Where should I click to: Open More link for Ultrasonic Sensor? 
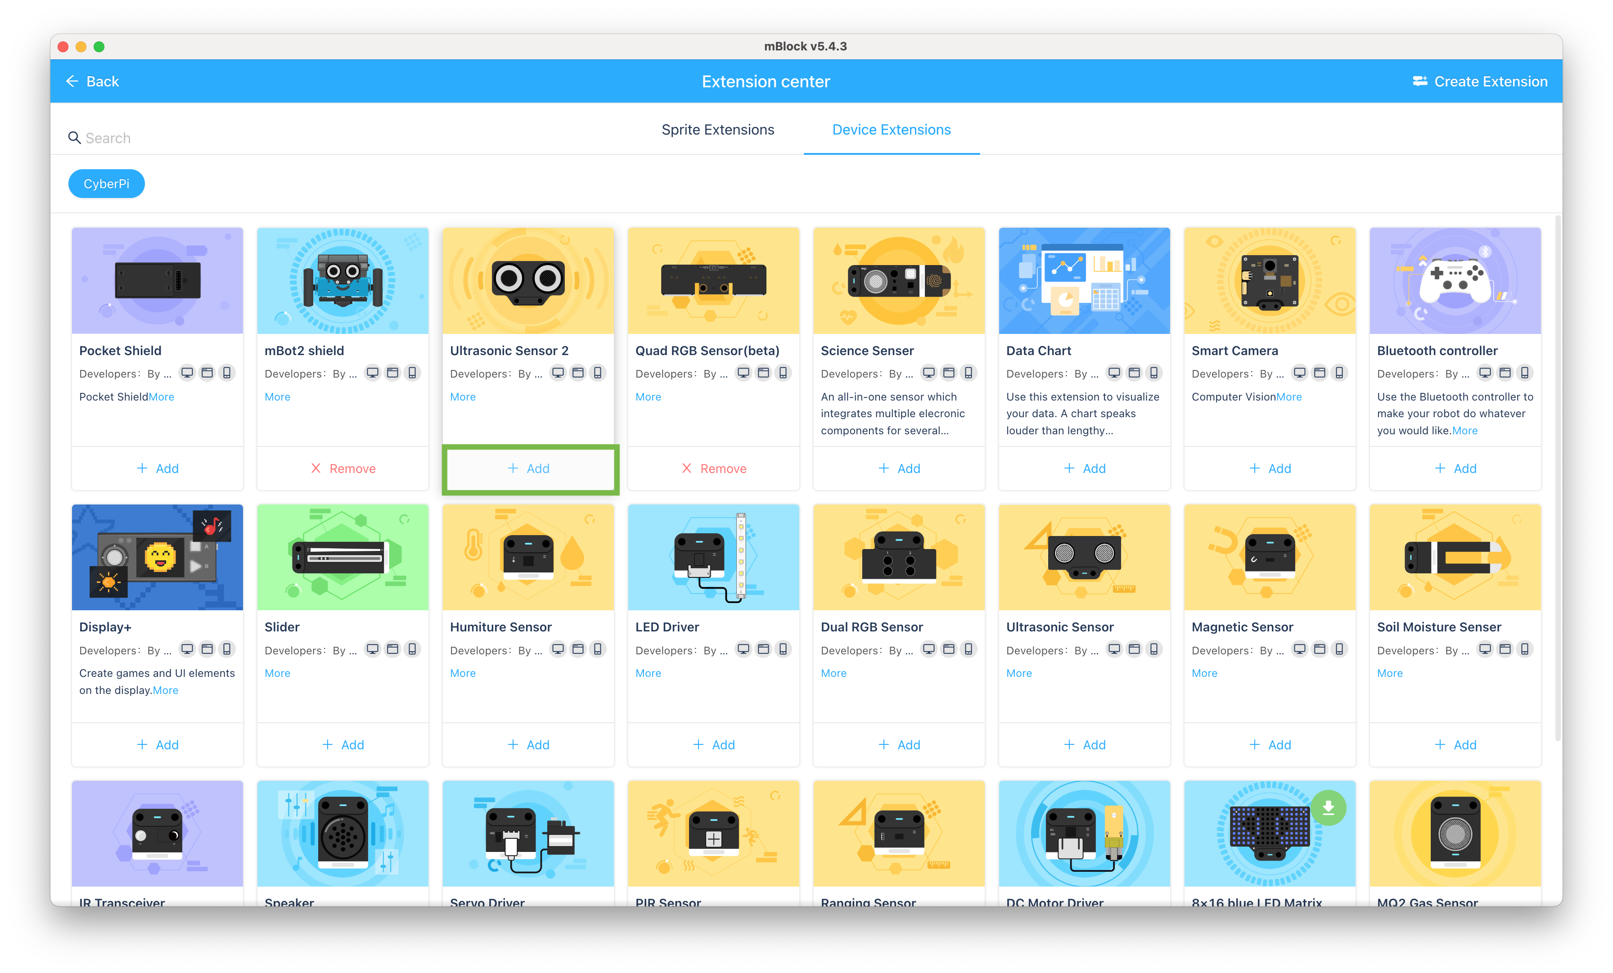coord(1018,673)
